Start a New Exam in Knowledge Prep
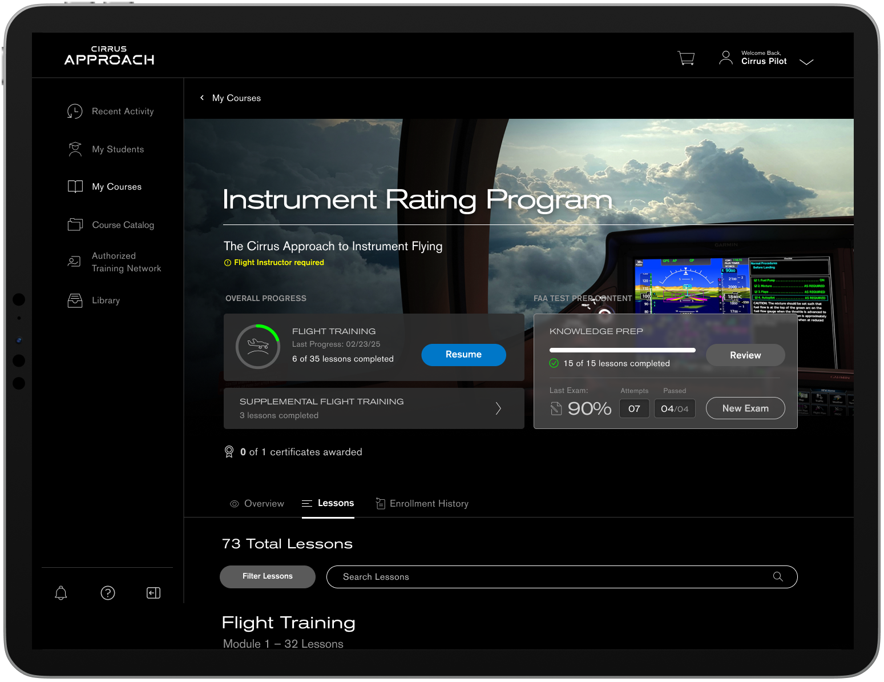 point(745,408)
